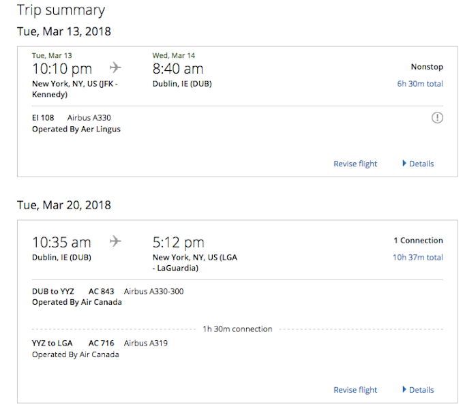Screen dimensions: 463x409
Task: Select the 8:40 am arrival time
Action: [178, 69]
